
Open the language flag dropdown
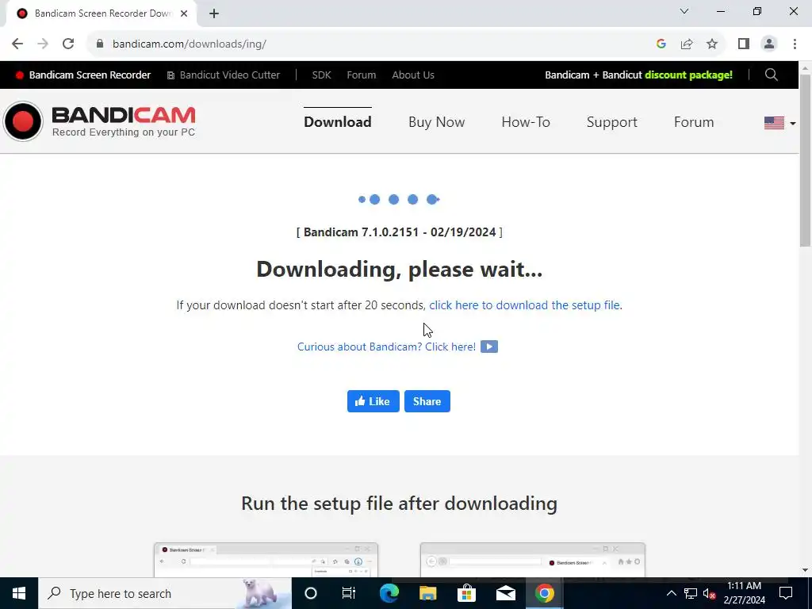(780, 123)
